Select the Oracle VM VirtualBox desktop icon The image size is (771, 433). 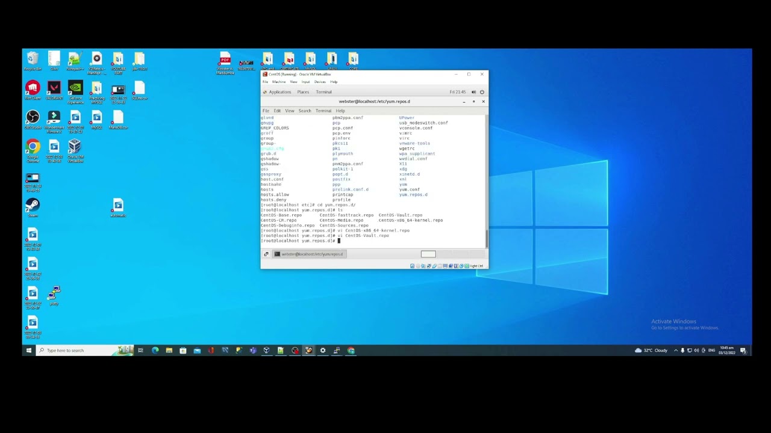coord(75,150)
